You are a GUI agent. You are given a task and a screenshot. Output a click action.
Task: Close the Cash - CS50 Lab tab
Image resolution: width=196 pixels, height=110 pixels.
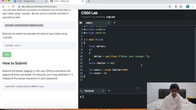pos(83,1)
